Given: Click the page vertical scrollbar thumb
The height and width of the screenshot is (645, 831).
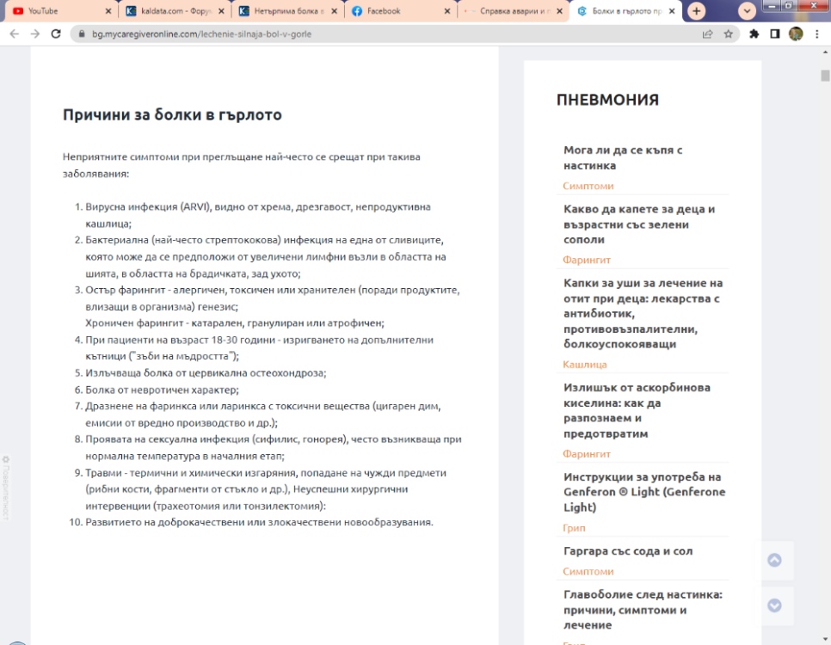Looking at the screenshot, I should coord(825,76).
